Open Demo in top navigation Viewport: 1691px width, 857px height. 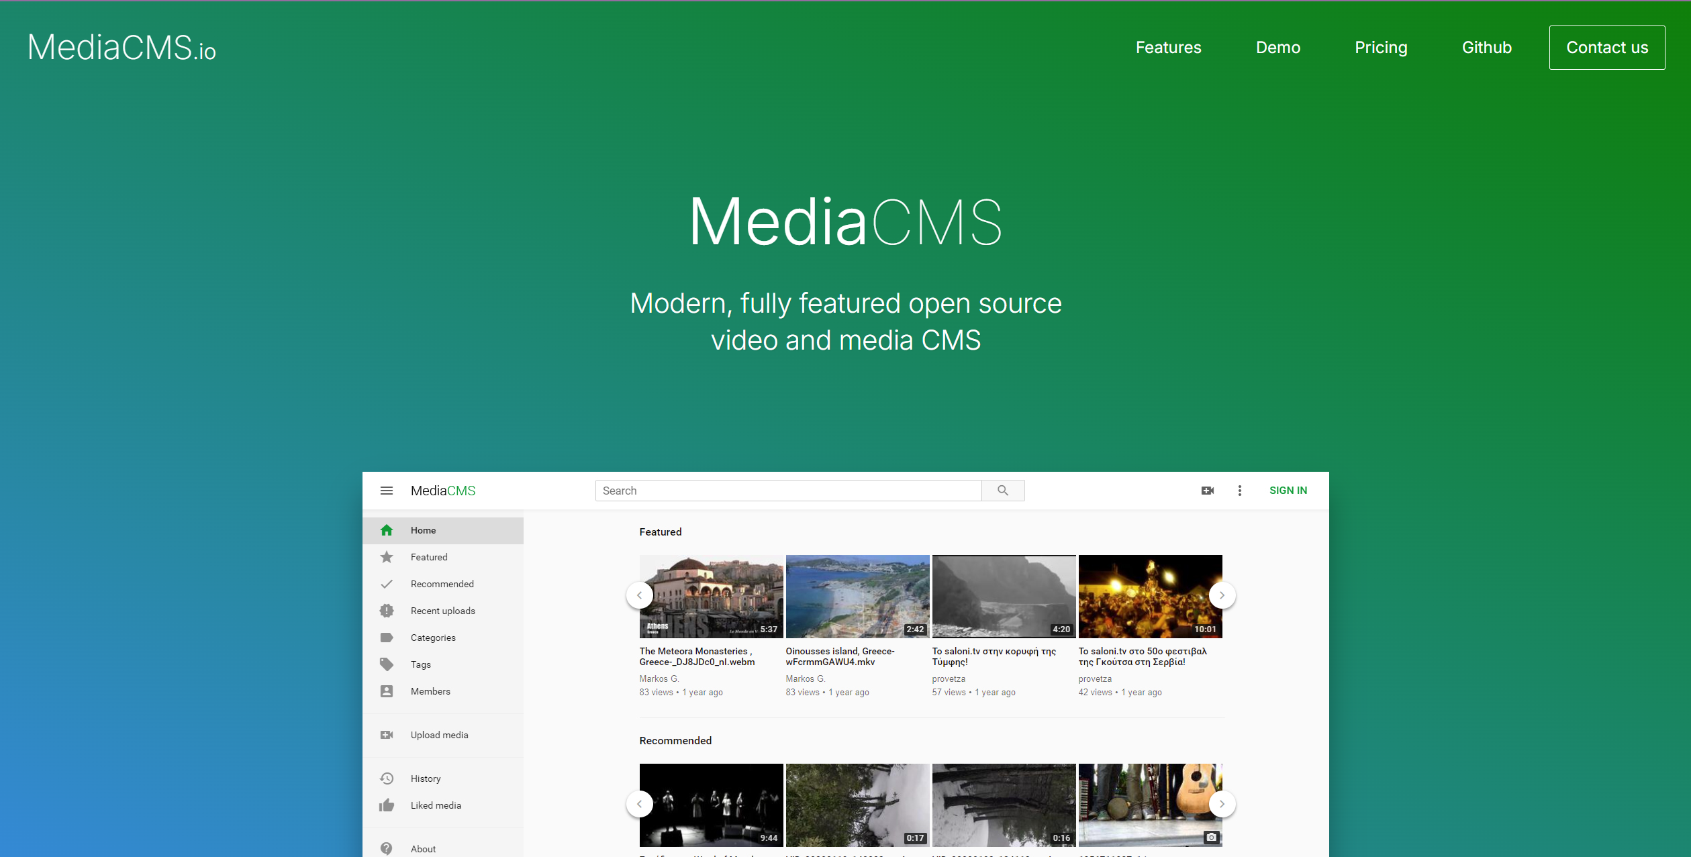(x=1278, y=48)
